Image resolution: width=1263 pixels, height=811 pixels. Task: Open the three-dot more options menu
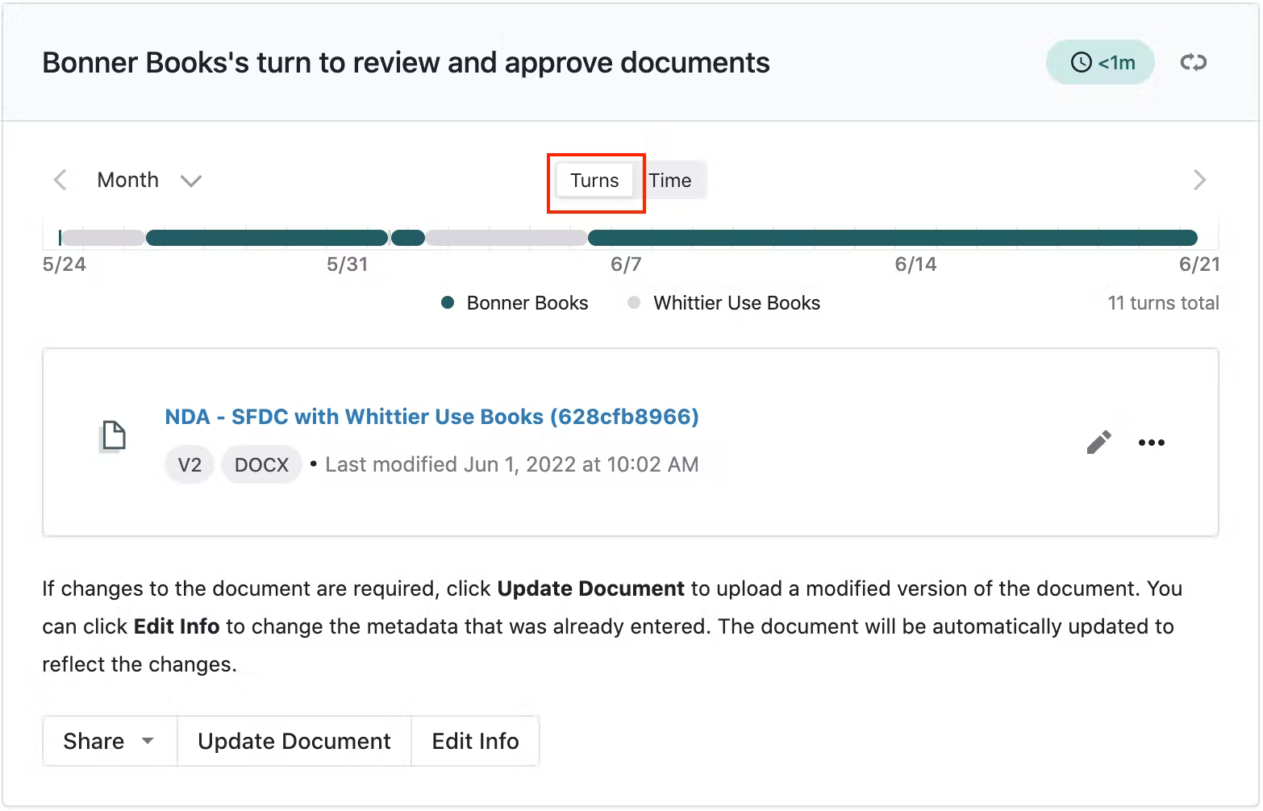pos(1151,443)
